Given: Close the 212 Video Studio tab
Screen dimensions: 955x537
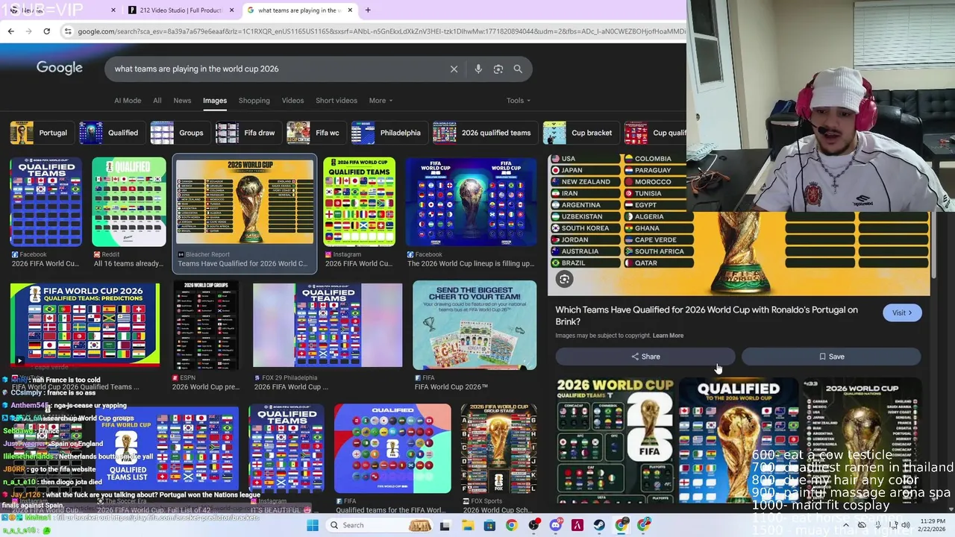Looking at the screenshot, I should click(232, 10).
